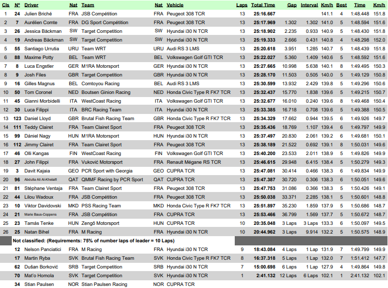
Task: Click the Total Time column header
Action: (263, 5)
